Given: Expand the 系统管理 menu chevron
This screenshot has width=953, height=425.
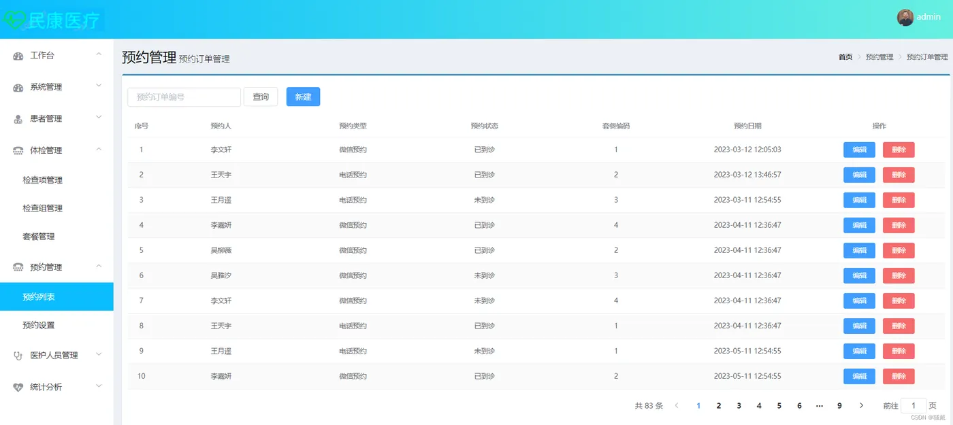Looking at the screenshot, I should (99, 86).
